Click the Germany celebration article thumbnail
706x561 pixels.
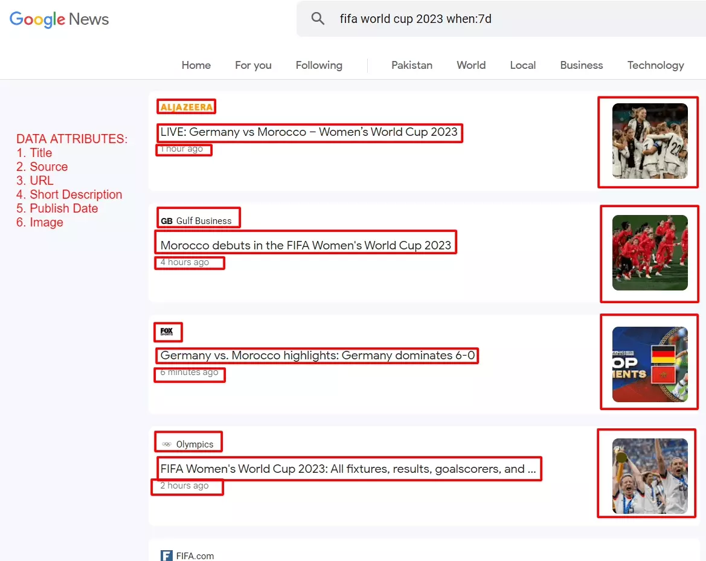[x=647, y=142]
